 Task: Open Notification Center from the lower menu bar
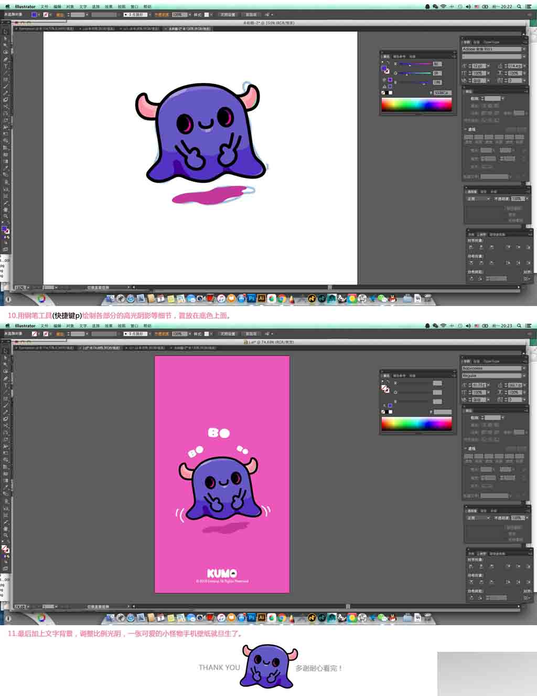pyautogui.click(x=529, y=326)
